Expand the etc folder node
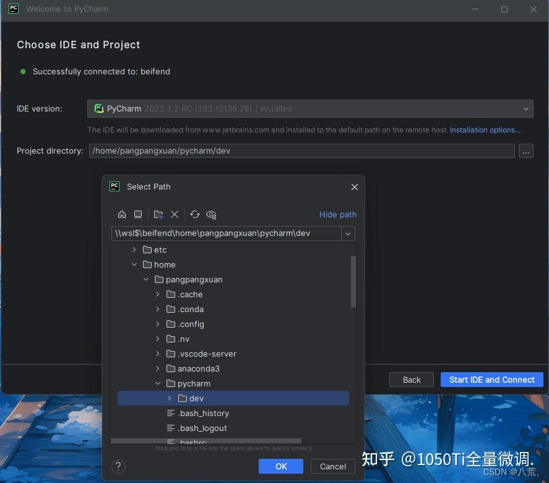 click(x=134, y=250)
